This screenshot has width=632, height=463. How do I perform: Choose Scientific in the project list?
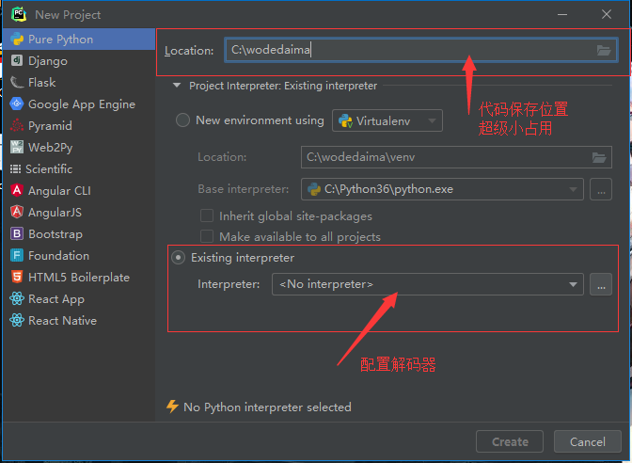coord(49,169)
